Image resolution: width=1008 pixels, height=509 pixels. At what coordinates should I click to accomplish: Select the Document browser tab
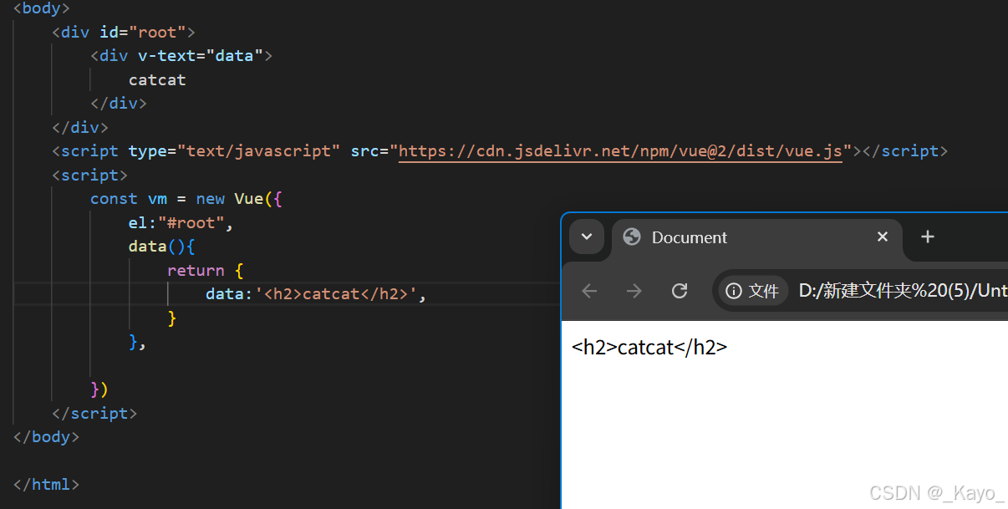(x=757, y=237)
